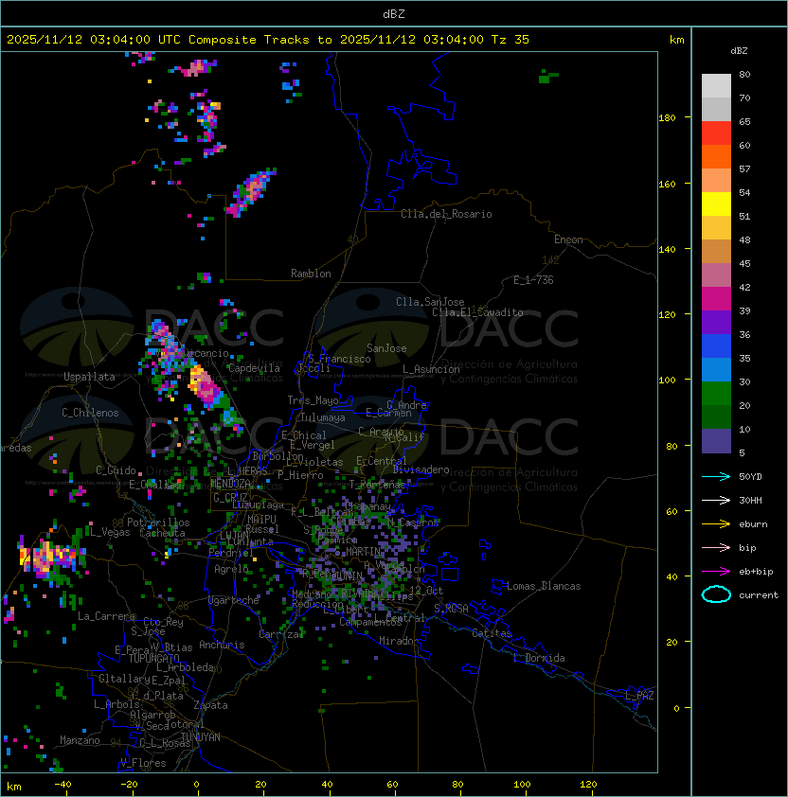Click the MAIPU label
Viewport: 788px width, 797px height.
tap(261, 520)
